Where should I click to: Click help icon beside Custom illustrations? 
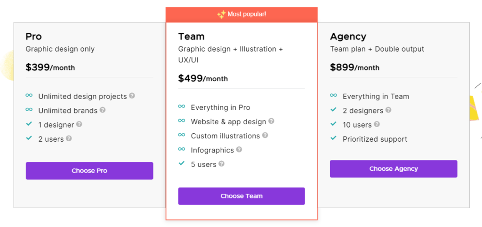tap(265, 135)
